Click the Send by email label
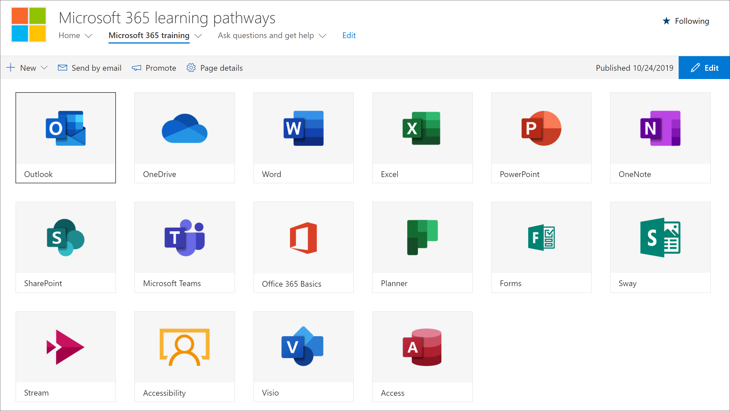Image resolution: width=730 pixels, height=411 pixels. click(x=97, y=68)
